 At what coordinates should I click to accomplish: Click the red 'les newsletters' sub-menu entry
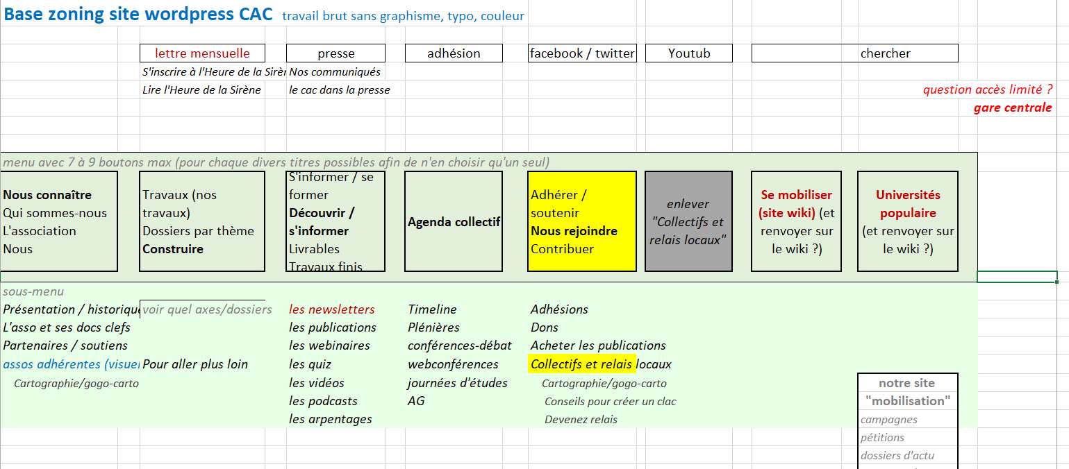[x=331, y=309]
